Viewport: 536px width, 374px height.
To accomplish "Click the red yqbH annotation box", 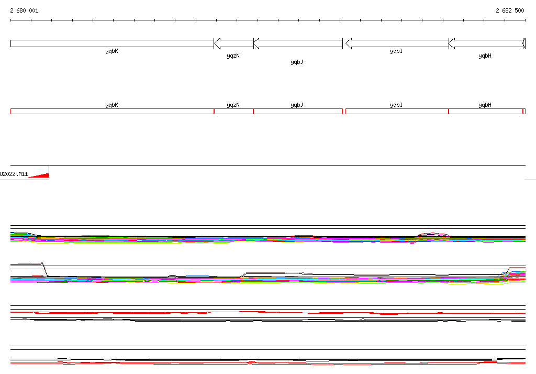I will pos(486,111).
